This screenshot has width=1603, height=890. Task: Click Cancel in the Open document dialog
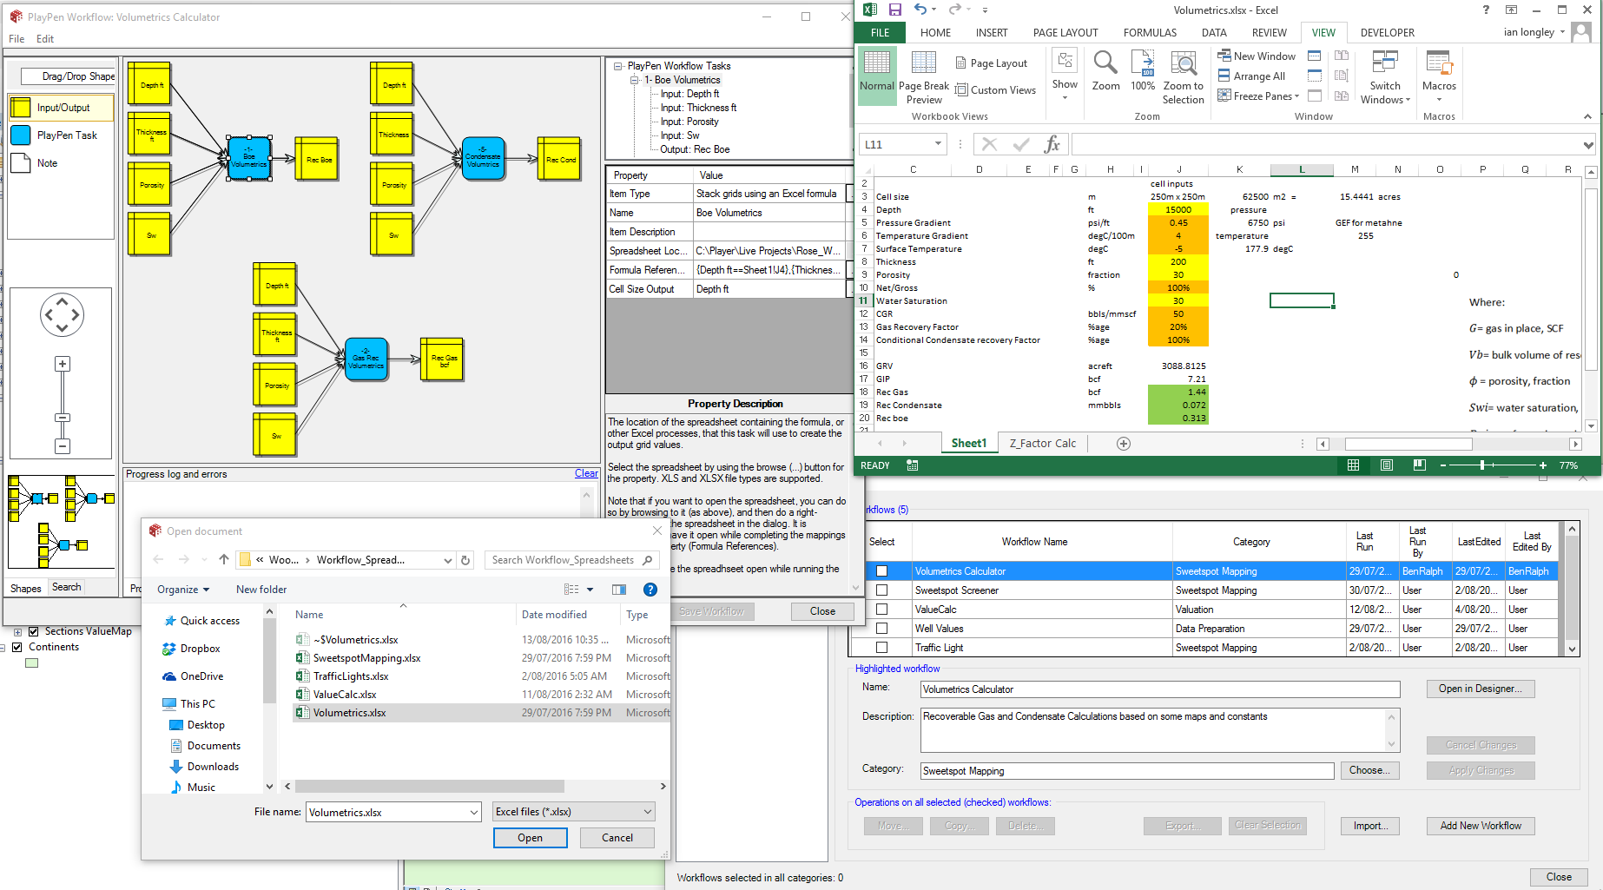tap(617, 838)
